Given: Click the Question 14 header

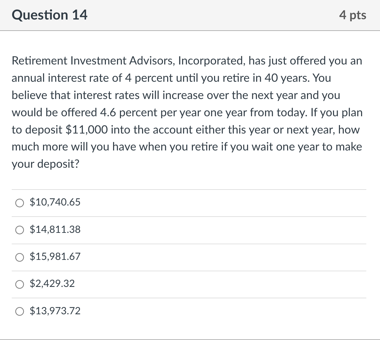Looking at the screenshot, I should pyautogui.click(x=49, y=15).
